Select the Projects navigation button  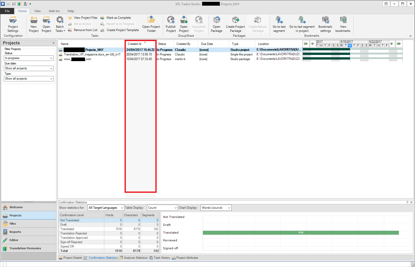coord(29,215)
